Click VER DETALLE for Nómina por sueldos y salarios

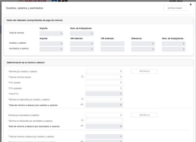tap(144, 71)
